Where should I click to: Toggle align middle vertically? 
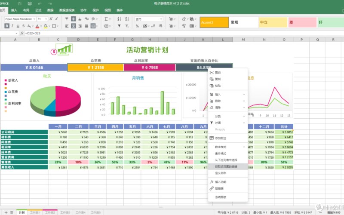coord(74,19)
